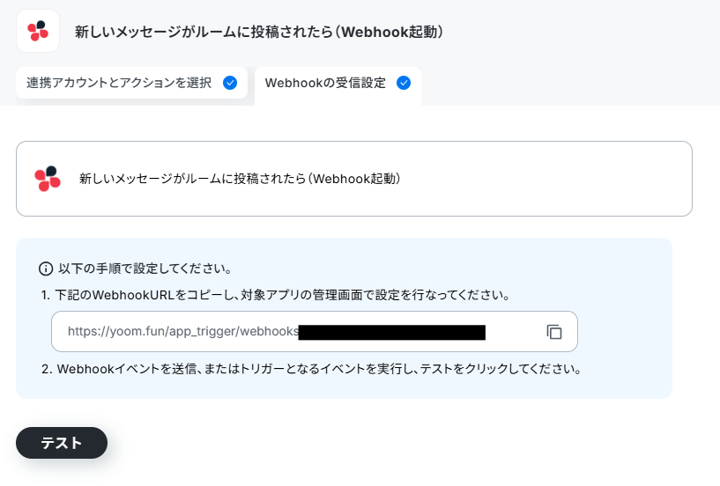The width and height of the screenshot is (720, 486).
Task: Click the テスト button
Action: coord(62,443)
